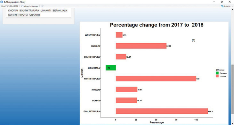This screenshot has width=234, height=125.
Task: Open the dropdown arrow next to Publish
Action: point(232,6)
